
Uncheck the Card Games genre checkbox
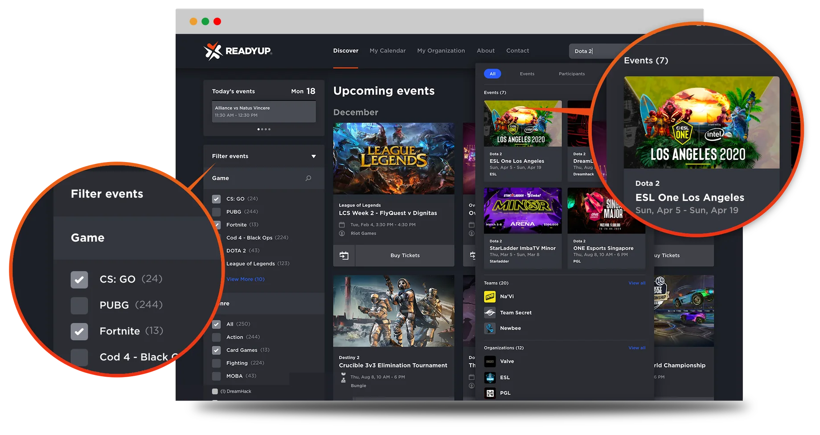pos(216,350)
